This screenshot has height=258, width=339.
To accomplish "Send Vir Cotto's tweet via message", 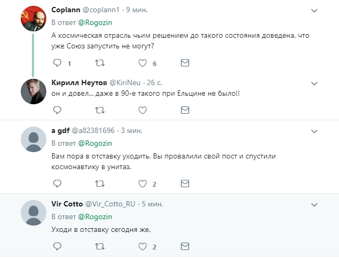I will coord(185,246).
